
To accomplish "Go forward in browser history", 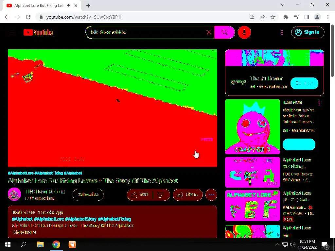I will [x=18, y=17].
